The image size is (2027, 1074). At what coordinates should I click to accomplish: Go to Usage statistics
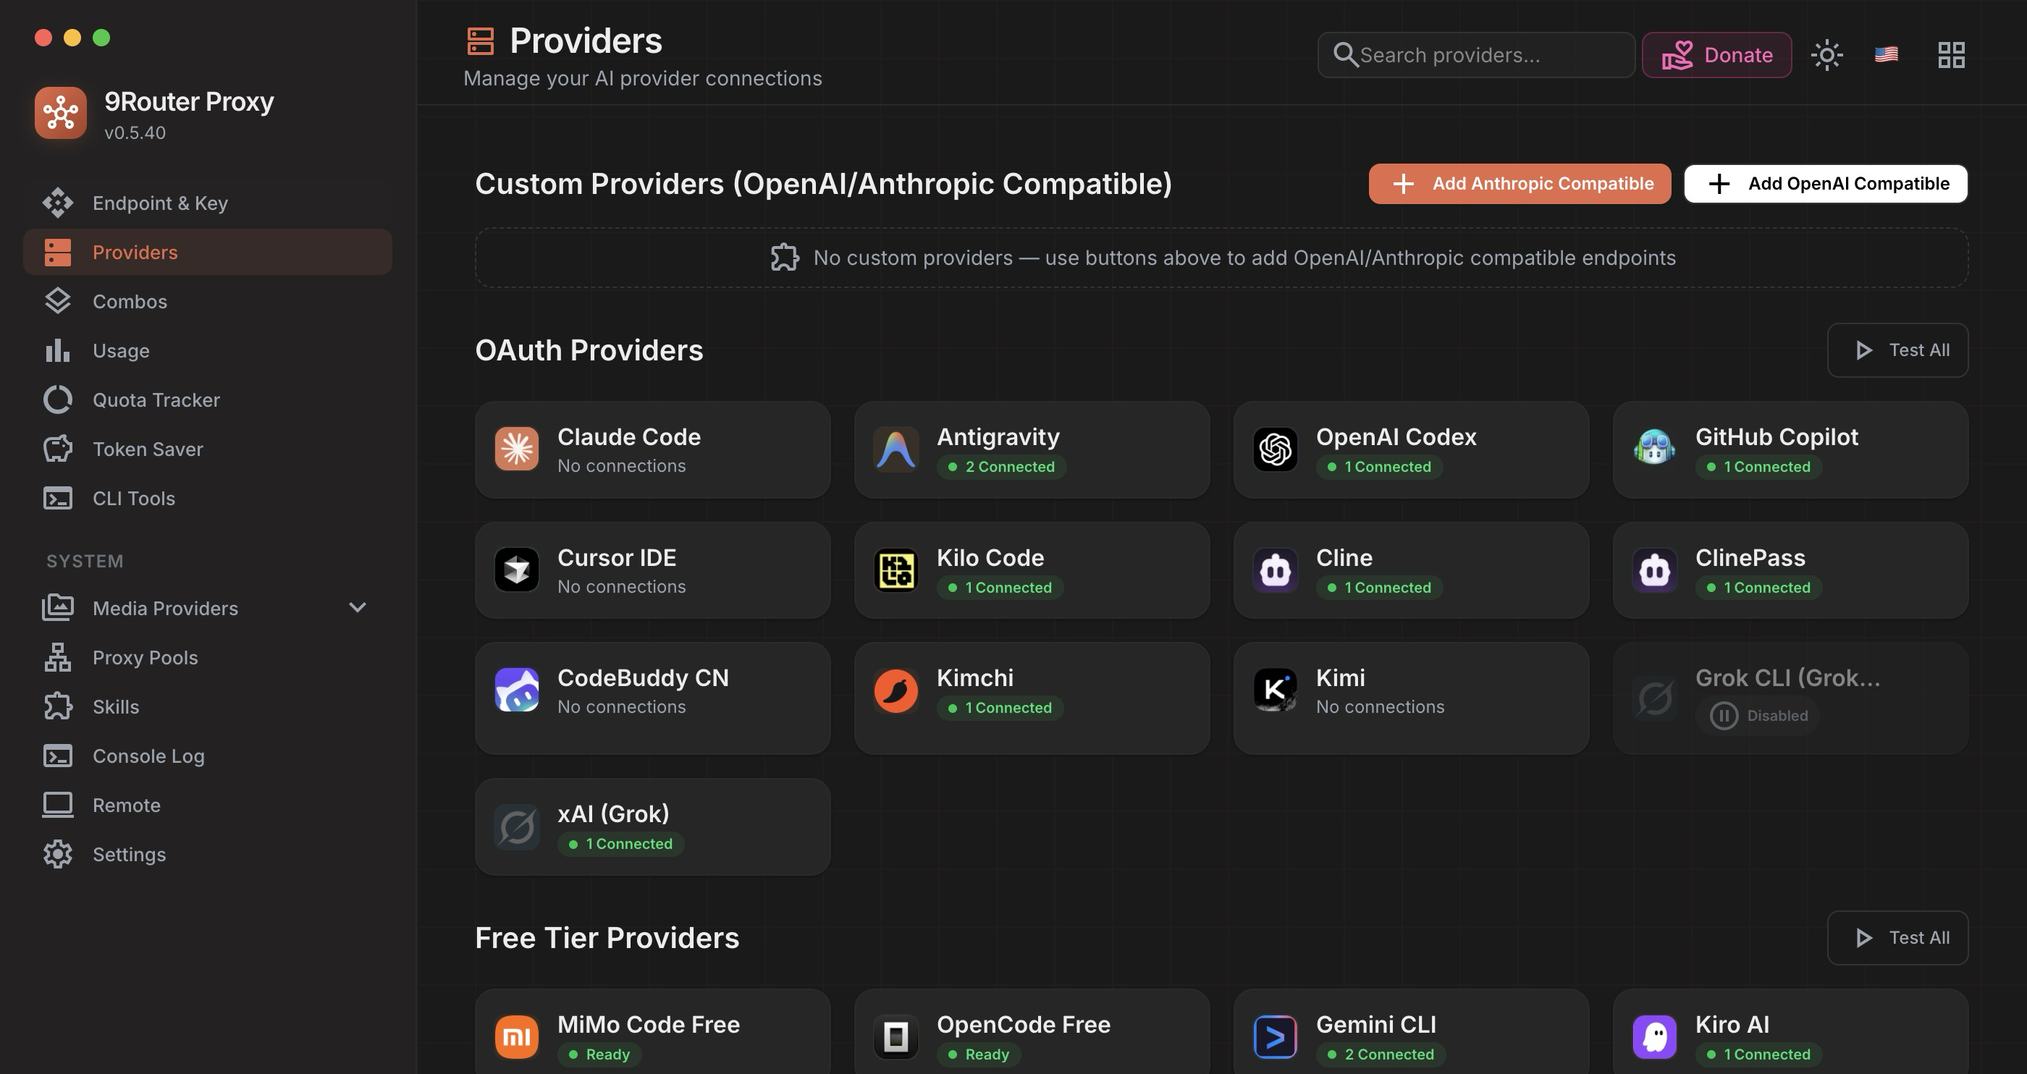(x=208, y=351)
